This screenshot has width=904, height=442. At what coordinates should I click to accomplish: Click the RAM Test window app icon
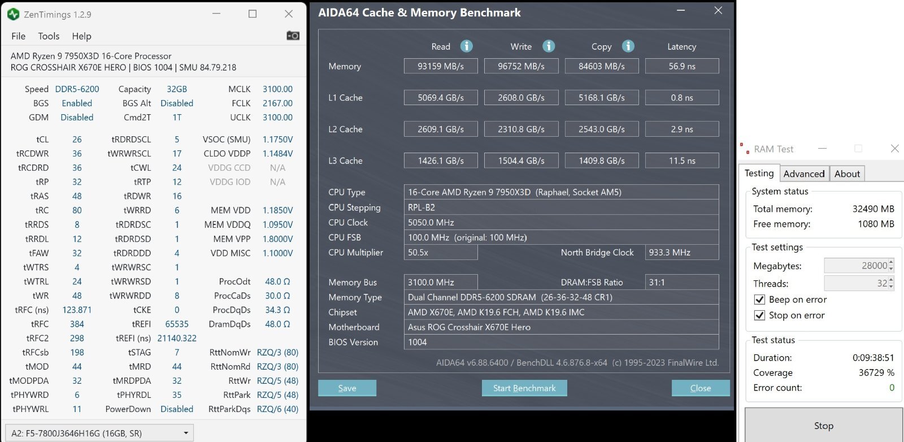(745, 149)
